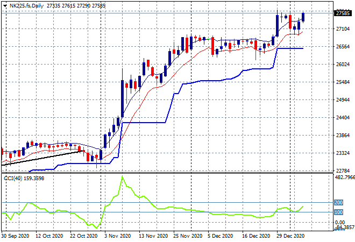Click the 29 Dec 2020 date label
Screen dimensions: 355x242
click(290, 236)
